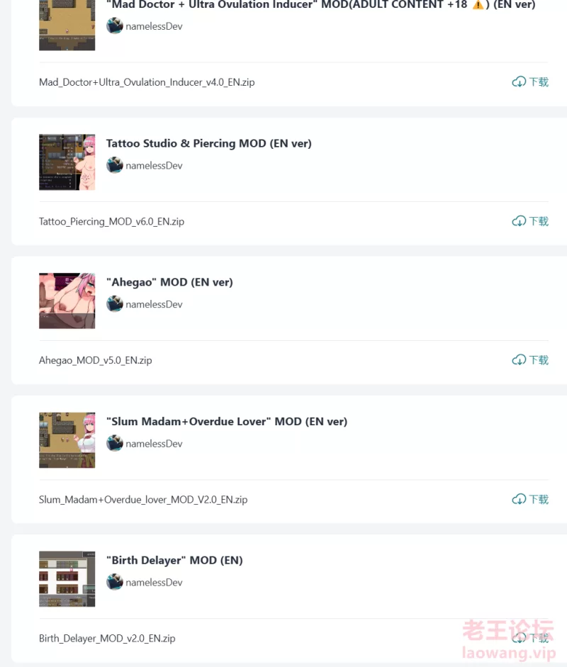The image size is (567, 667).
Task: Select the Slum Madam mod thumbnail image
Action: 67,440
